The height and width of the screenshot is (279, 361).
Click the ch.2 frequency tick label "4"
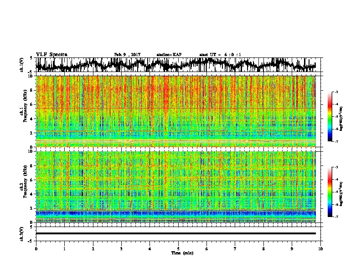pos(31,194)
